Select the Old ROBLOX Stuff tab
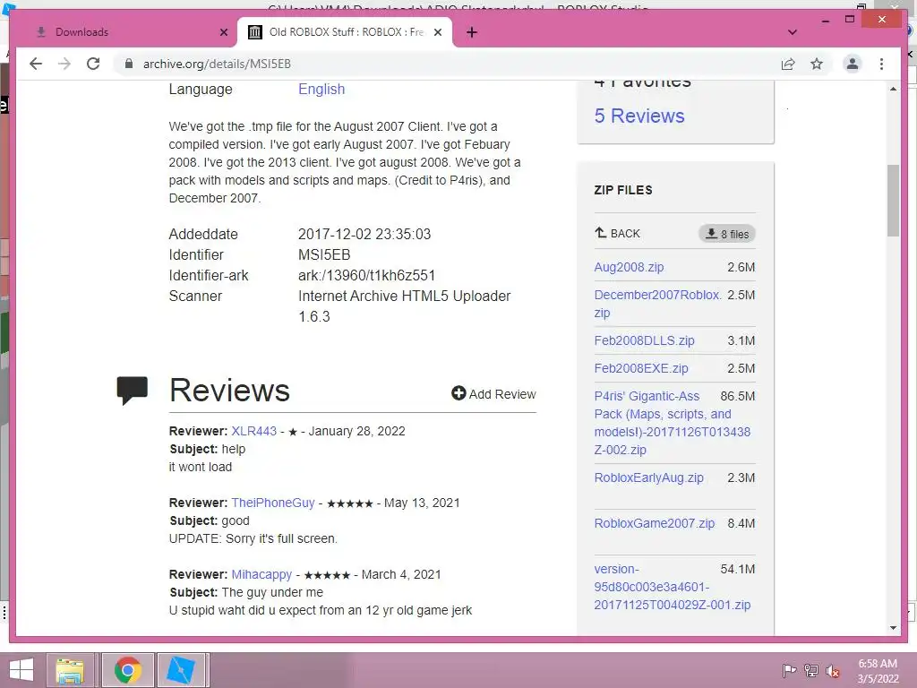The width and height of the screenshot is (917, 688). pyautogui.click(x=345, y=32)
